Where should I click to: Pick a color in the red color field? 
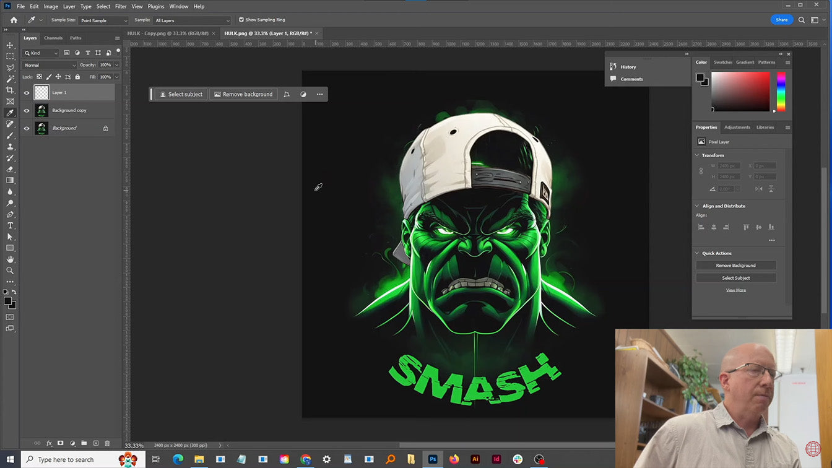[x=740, y=92]
